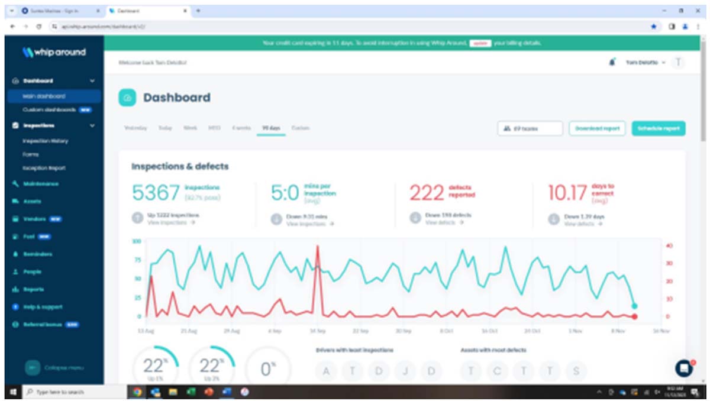
Task: Click the Reminders bell icon in sidebar
Action: [x=15, y=254]
